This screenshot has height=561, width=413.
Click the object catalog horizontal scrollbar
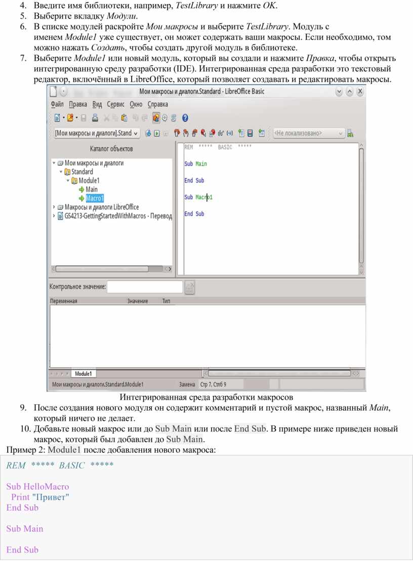(112, 269)
